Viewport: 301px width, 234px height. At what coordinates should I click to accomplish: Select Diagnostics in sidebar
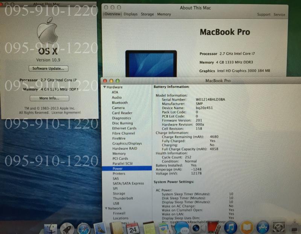click(122, 118)
